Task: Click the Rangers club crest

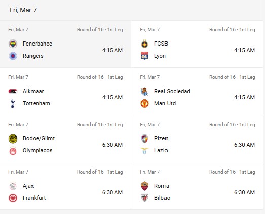Action: click(x=13, y=56)
